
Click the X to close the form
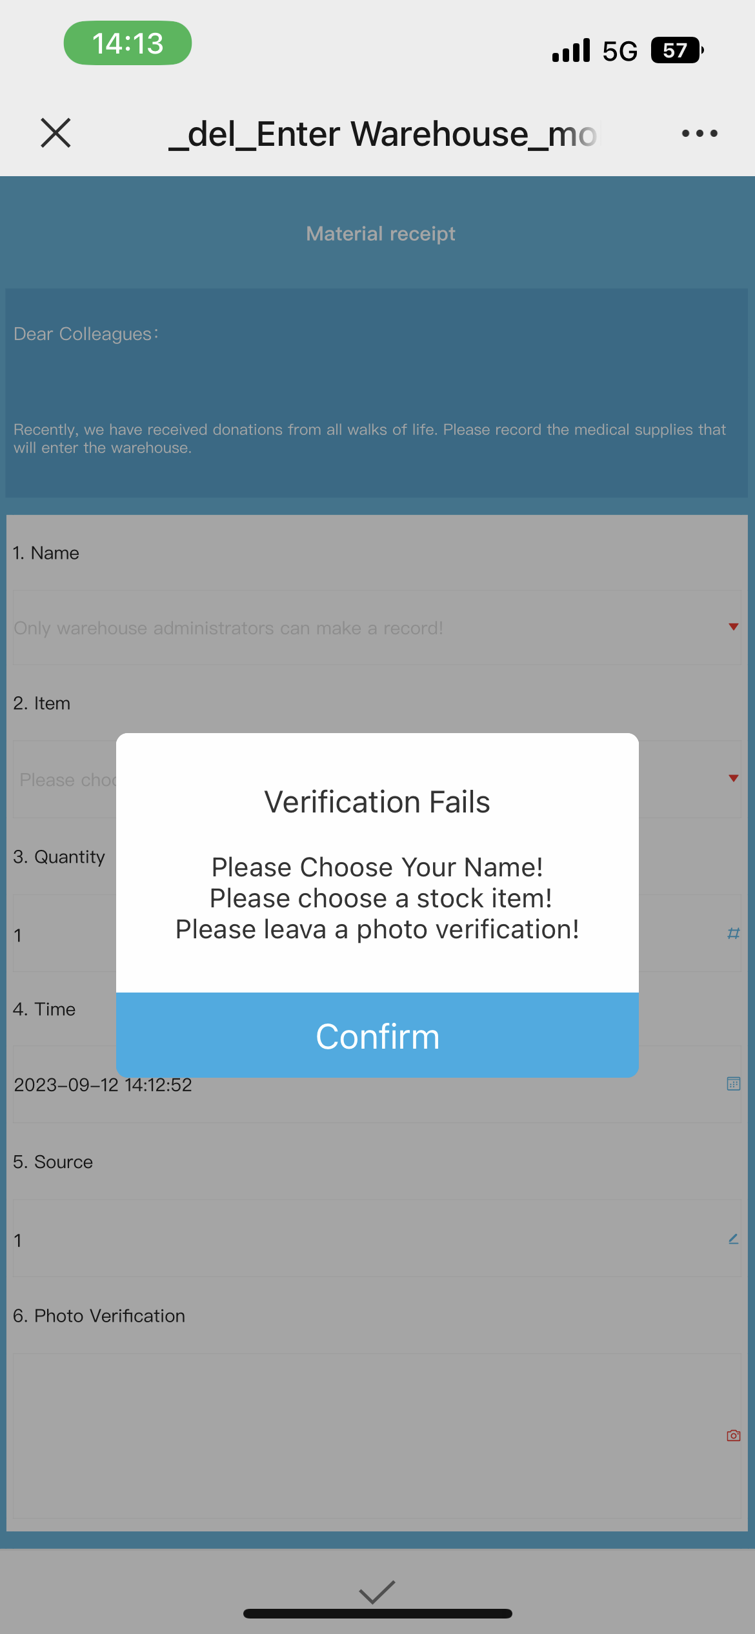(x=55, y=134)
